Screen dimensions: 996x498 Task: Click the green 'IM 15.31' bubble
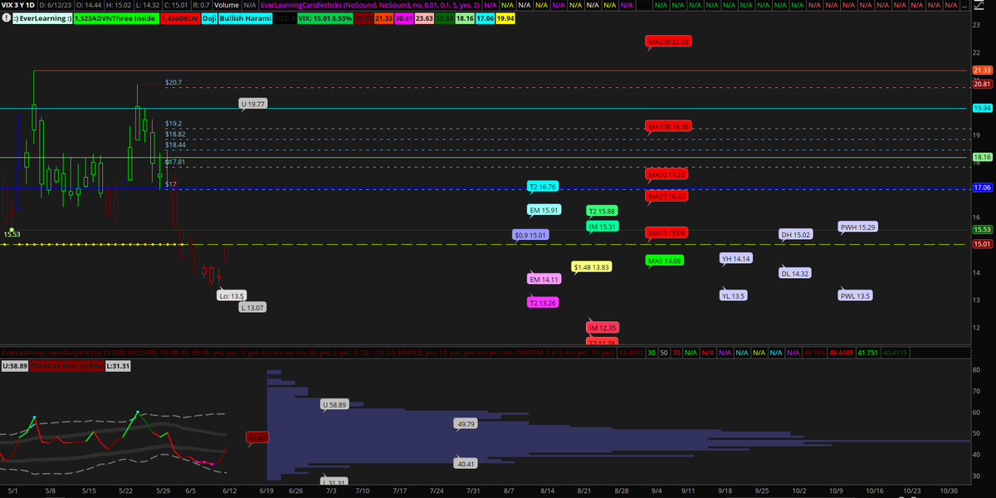(602, 227)
